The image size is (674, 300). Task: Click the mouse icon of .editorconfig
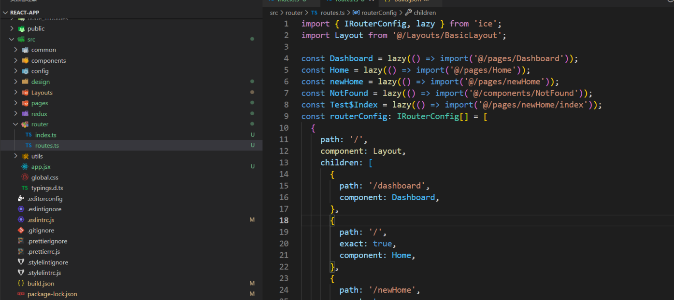tap(21, 199)
